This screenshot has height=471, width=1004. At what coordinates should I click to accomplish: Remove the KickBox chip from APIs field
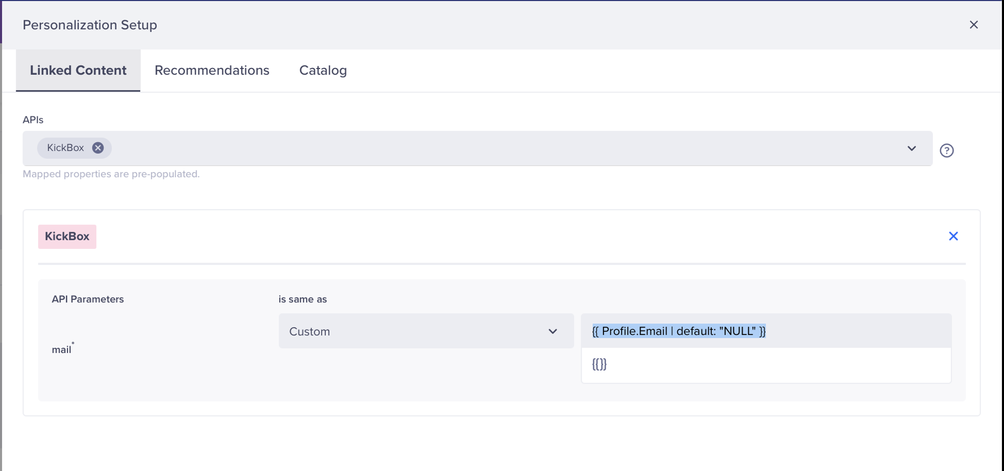(98, 148)
